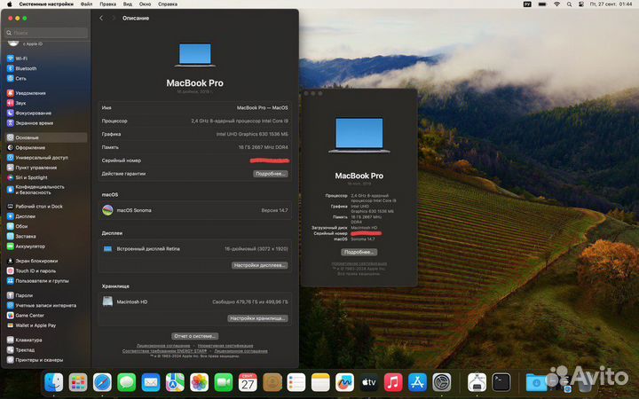639x399 pixels.
Task: Select Аккумулятор in the sidebar
Action: (x=46, y=246)
